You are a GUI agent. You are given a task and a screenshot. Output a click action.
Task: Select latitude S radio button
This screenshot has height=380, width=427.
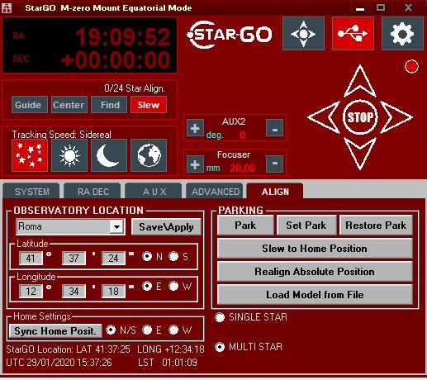pyautogui.click(x=173, y=257)
